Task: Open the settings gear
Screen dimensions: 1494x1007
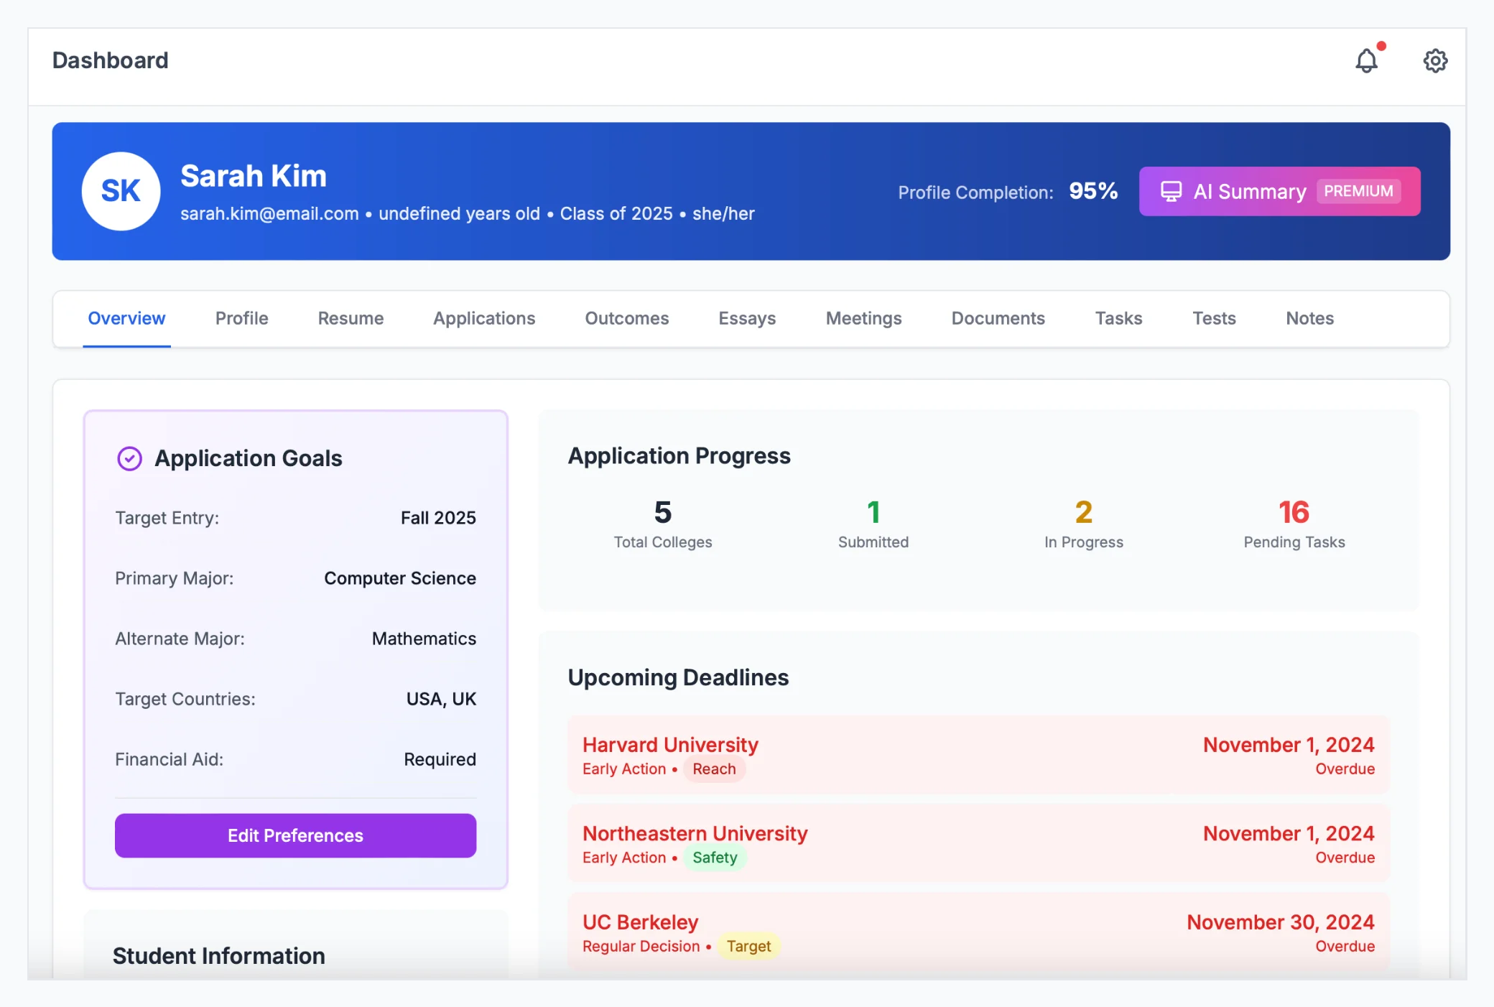Action: 1434,60
